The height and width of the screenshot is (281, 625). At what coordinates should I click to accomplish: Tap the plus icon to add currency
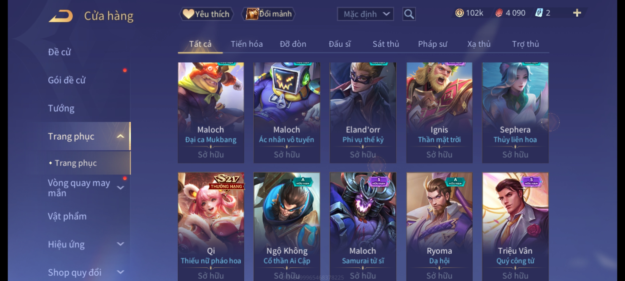tap(577, 13)
